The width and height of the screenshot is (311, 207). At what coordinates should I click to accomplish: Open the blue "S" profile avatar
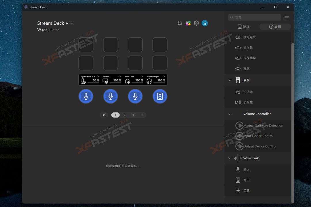click(x=205, y=23)
